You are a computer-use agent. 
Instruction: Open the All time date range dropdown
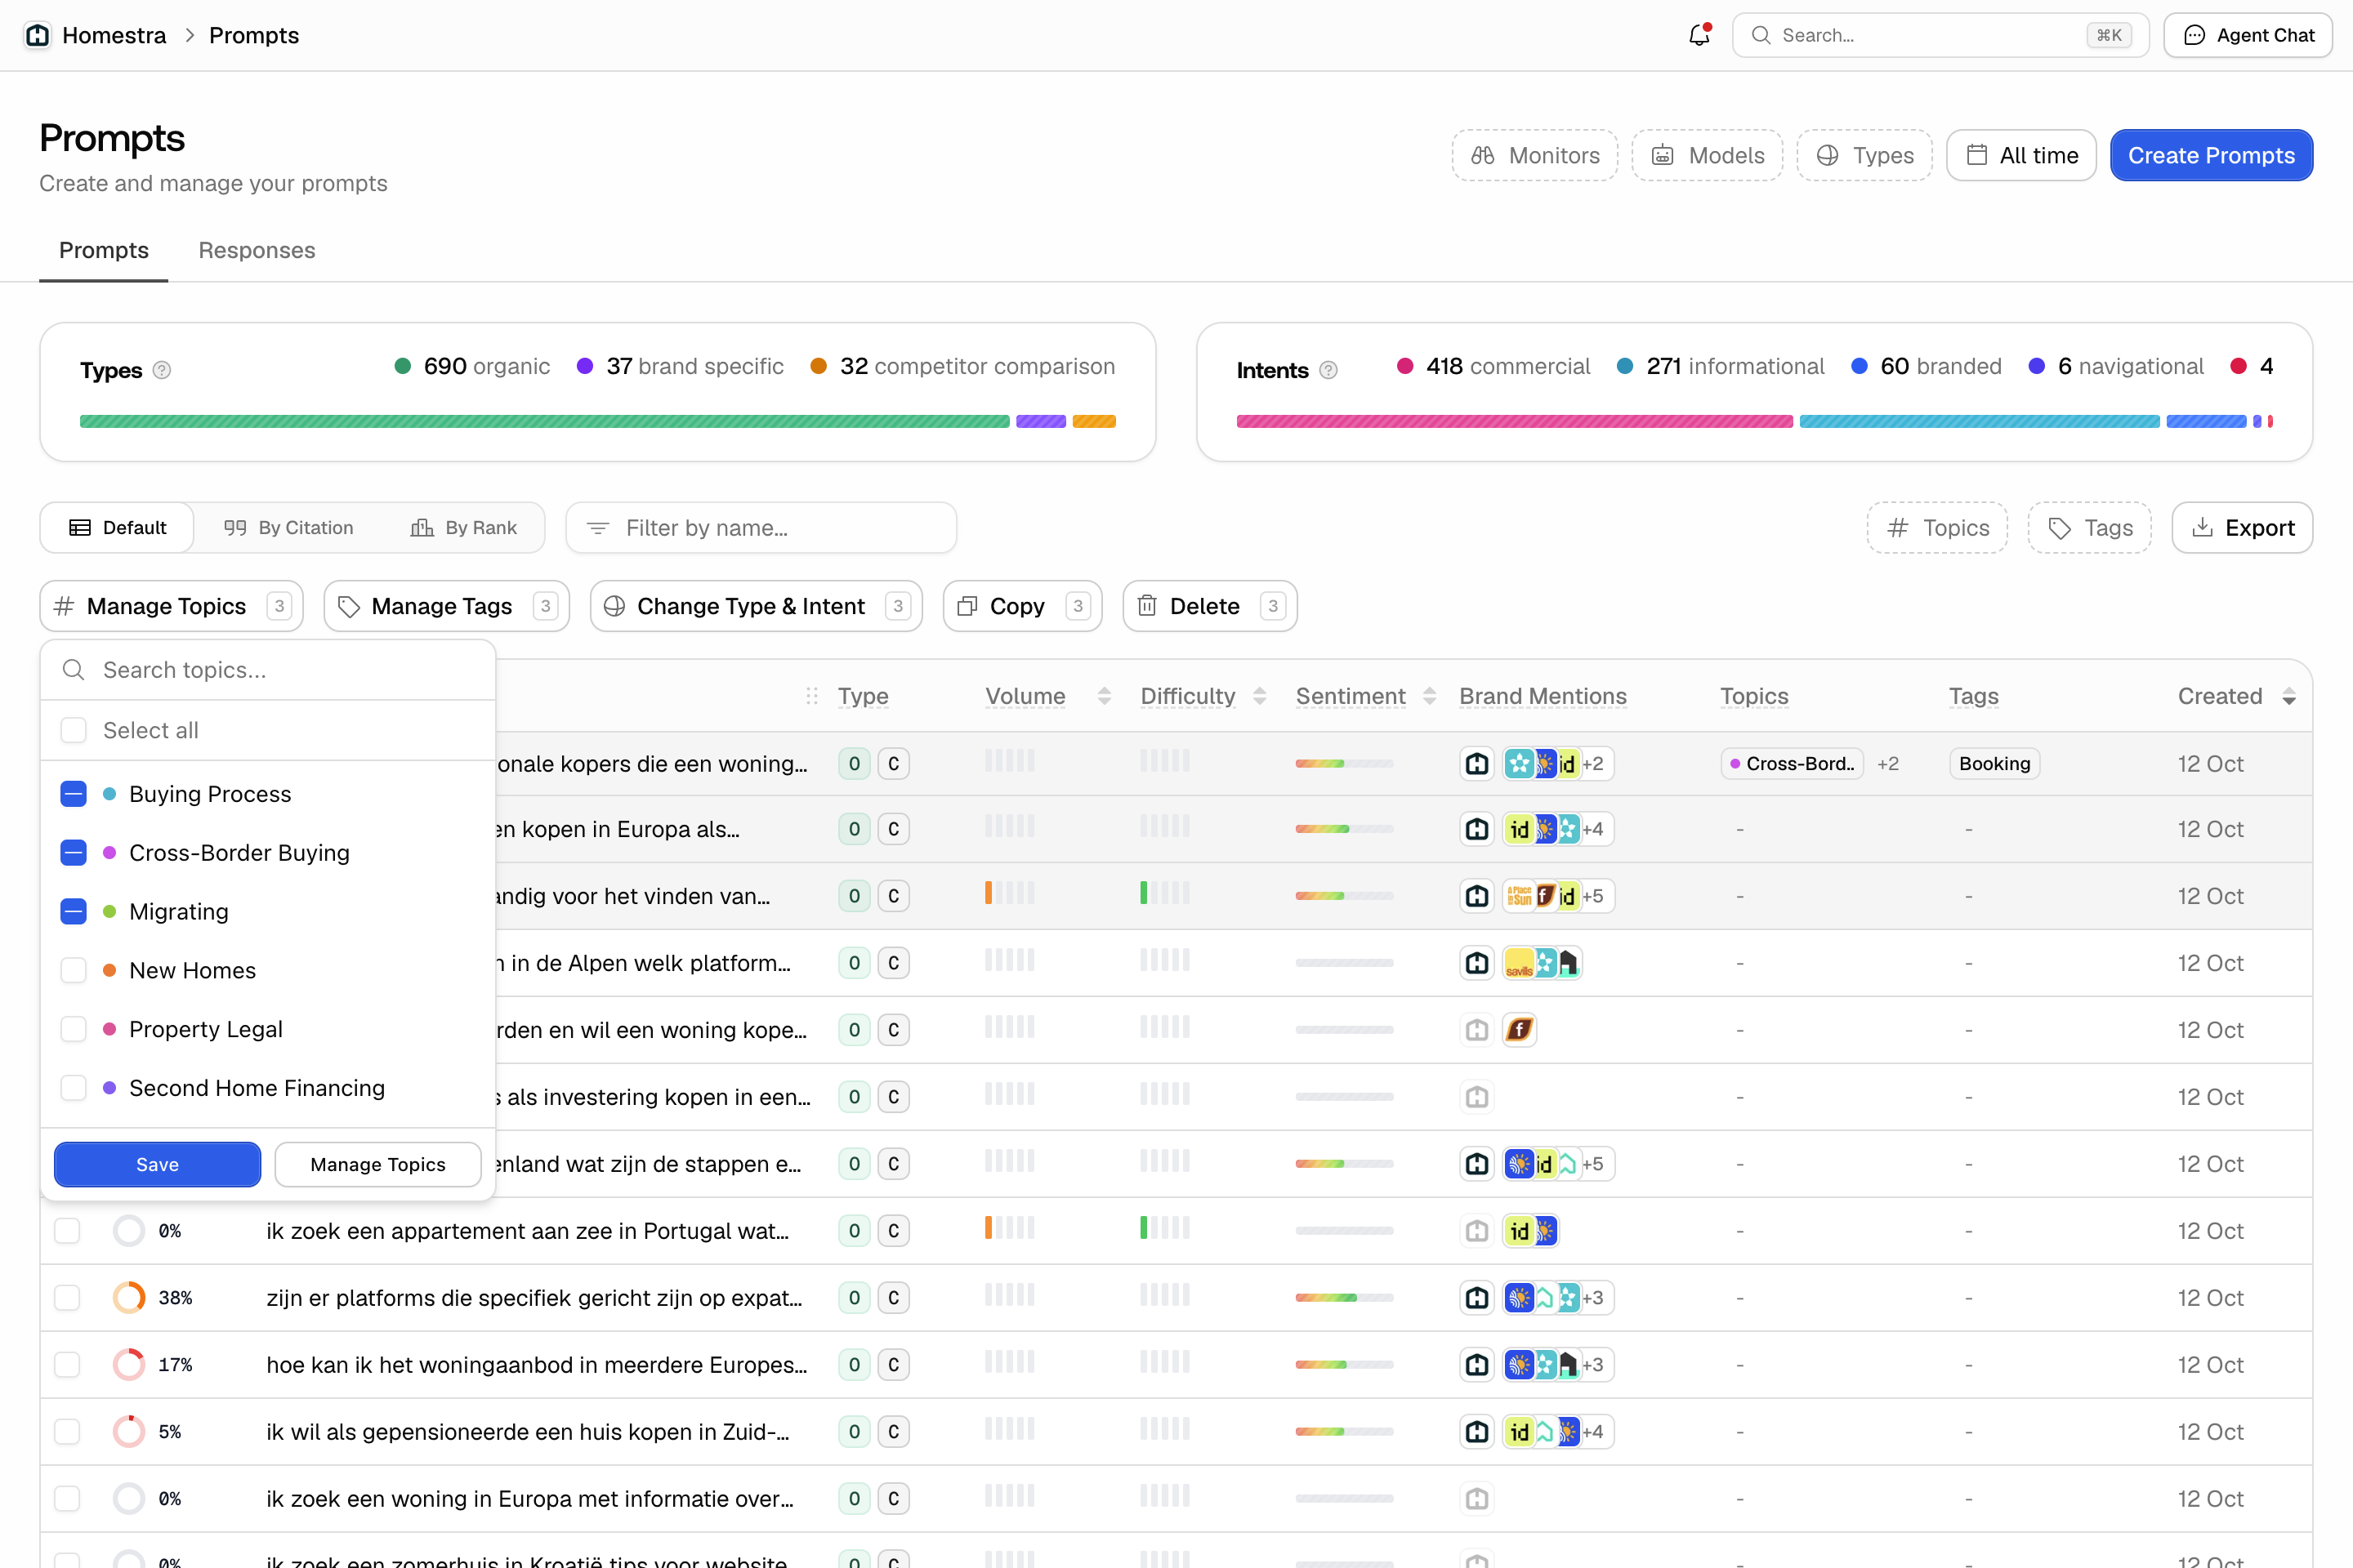pos(2020,155)
